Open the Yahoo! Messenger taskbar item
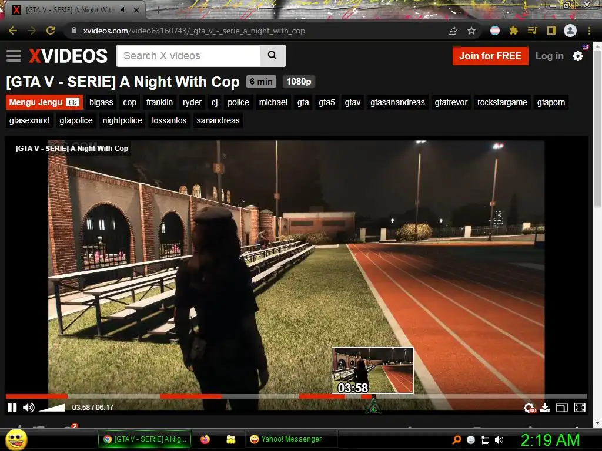 [x=291, y=439]
